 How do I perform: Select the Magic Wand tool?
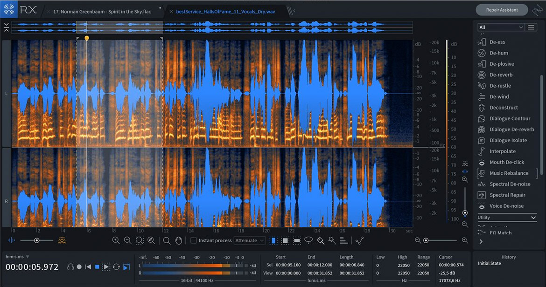(x=332, y=240)
